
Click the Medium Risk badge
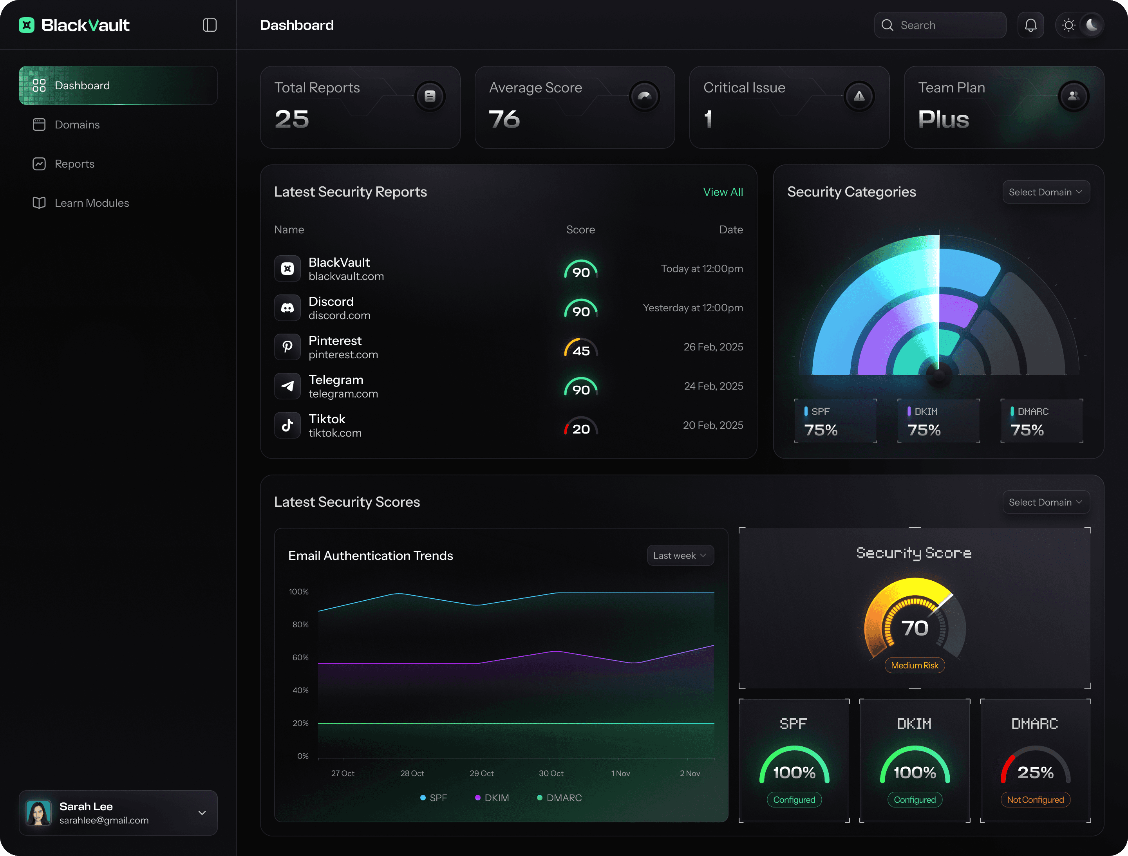(915, 665)
